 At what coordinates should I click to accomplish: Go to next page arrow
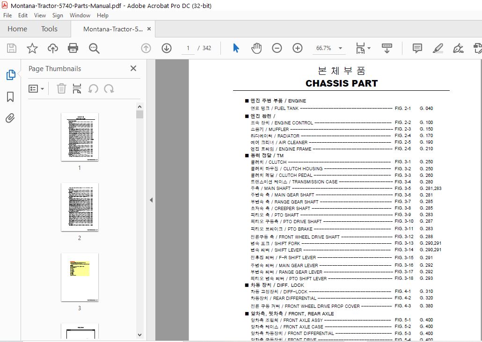click(166, 48)
